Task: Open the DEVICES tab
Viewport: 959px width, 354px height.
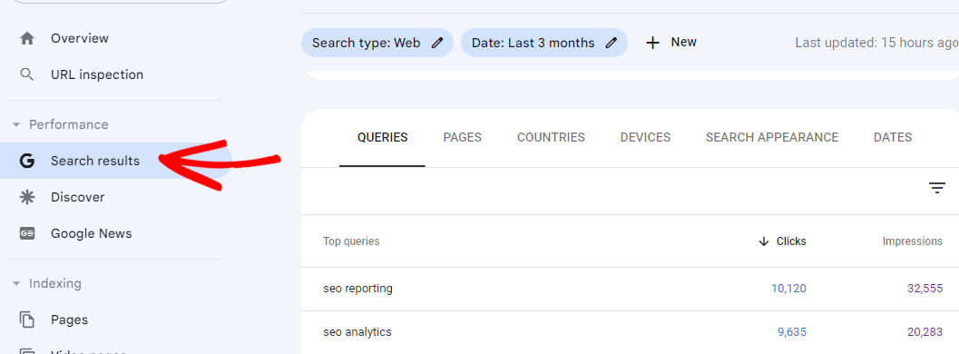Action: pos(645,138)
